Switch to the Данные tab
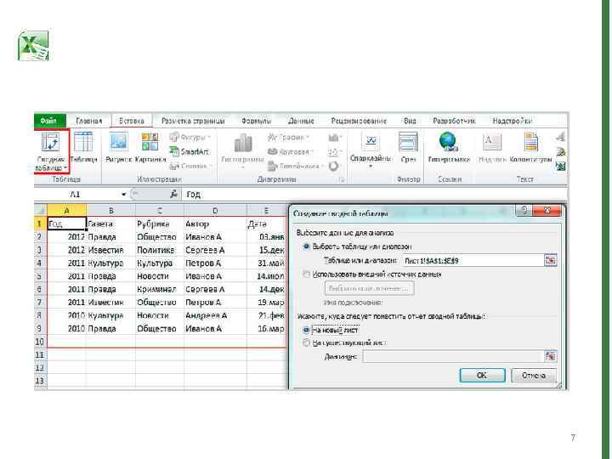 (x=301, y=121)
